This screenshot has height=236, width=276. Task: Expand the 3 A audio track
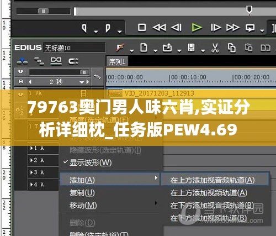coord(31,172)
